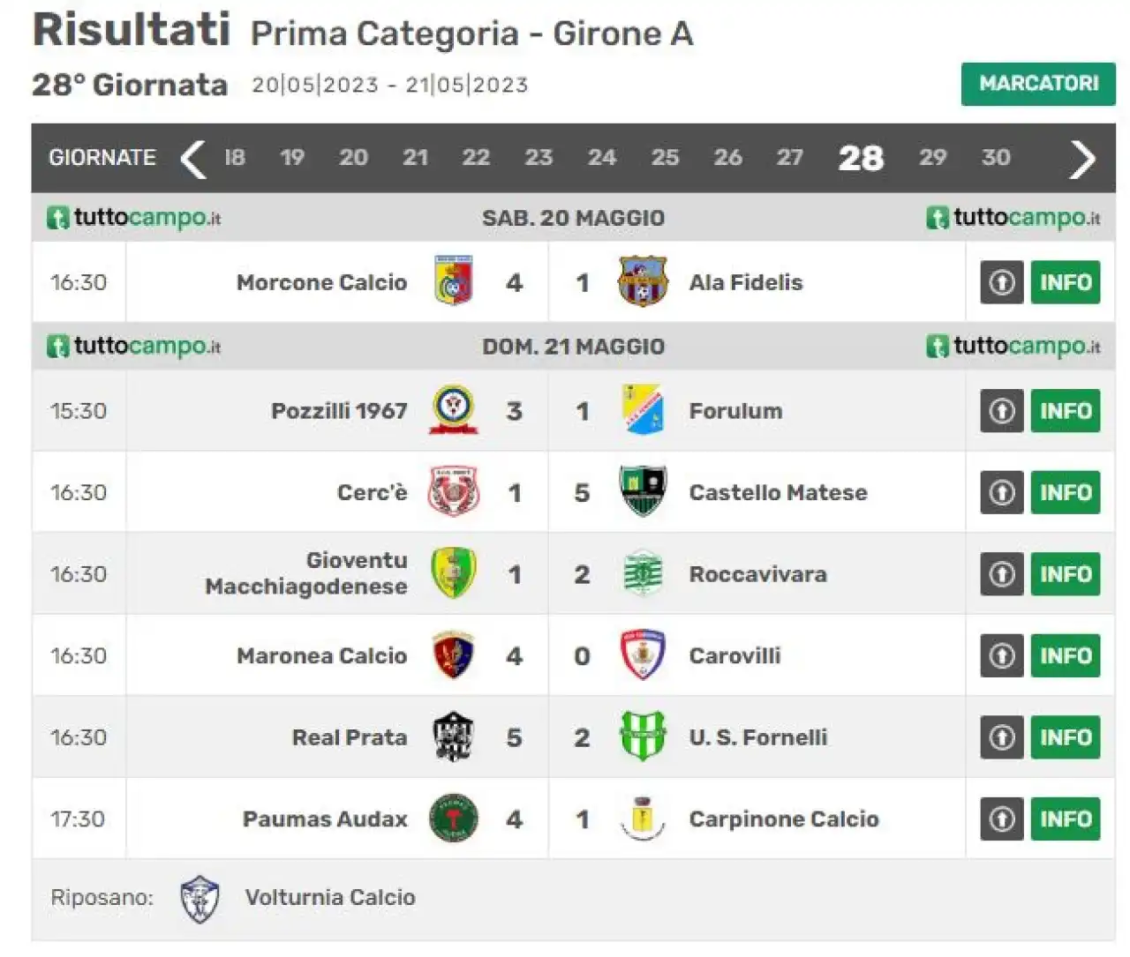Select the Roccavivara club logo
The width and height of the screenshot is (1130, 957).
click(643, 573)
